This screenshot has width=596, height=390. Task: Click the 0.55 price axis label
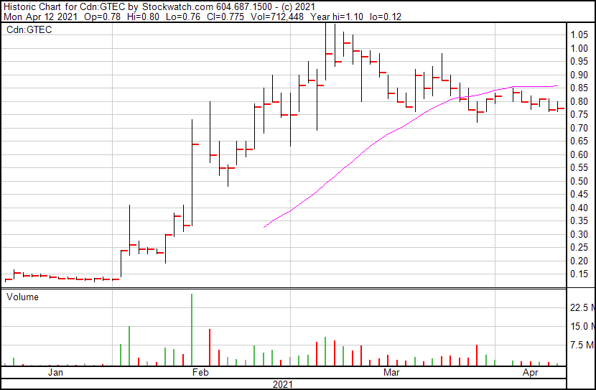point(579,168)
